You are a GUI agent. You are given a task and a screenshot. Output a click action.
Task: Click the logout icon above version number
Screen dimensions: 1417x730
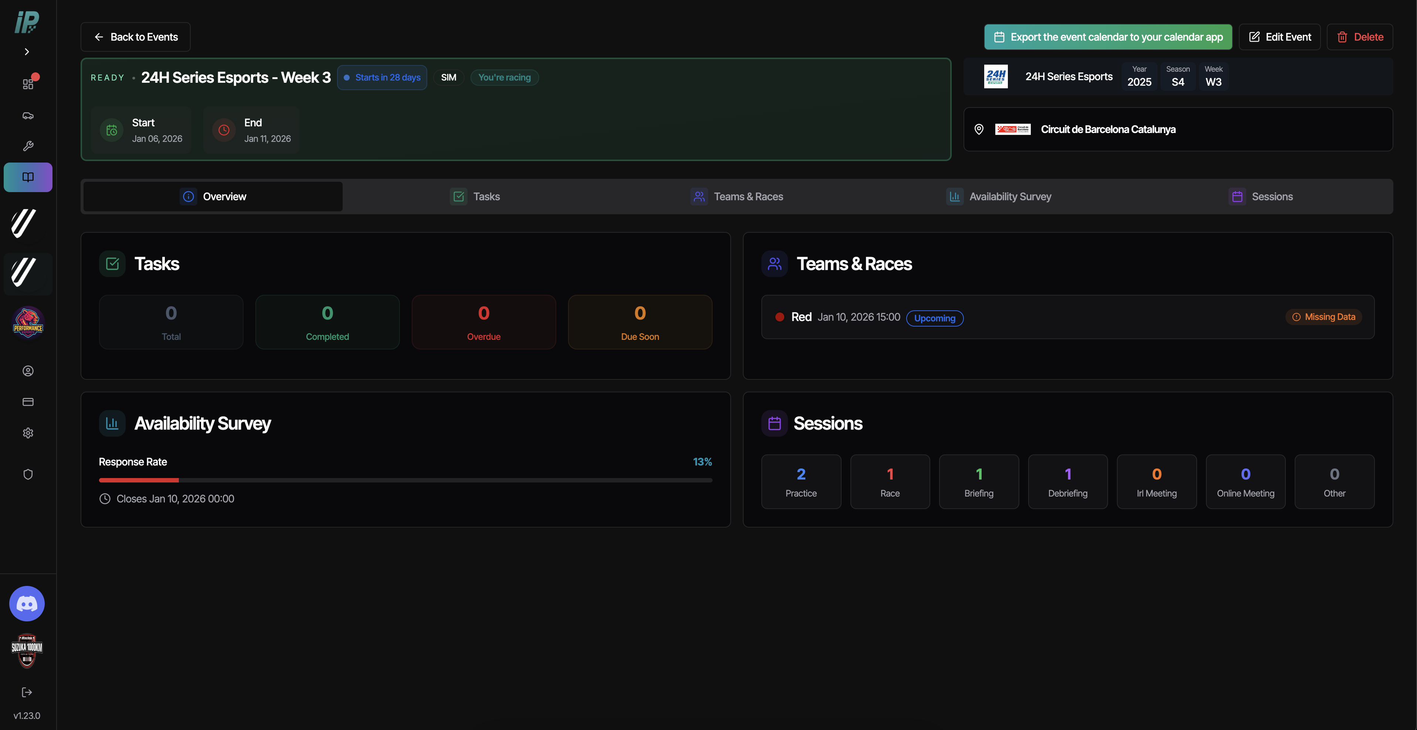point(27,692)
